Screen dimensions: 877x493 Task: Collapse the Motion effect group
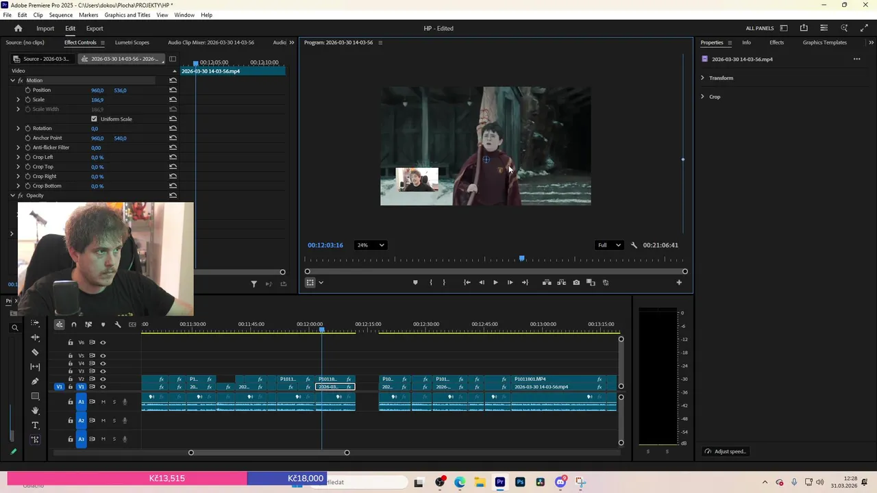pyautogui.click(x=12, y=80)
